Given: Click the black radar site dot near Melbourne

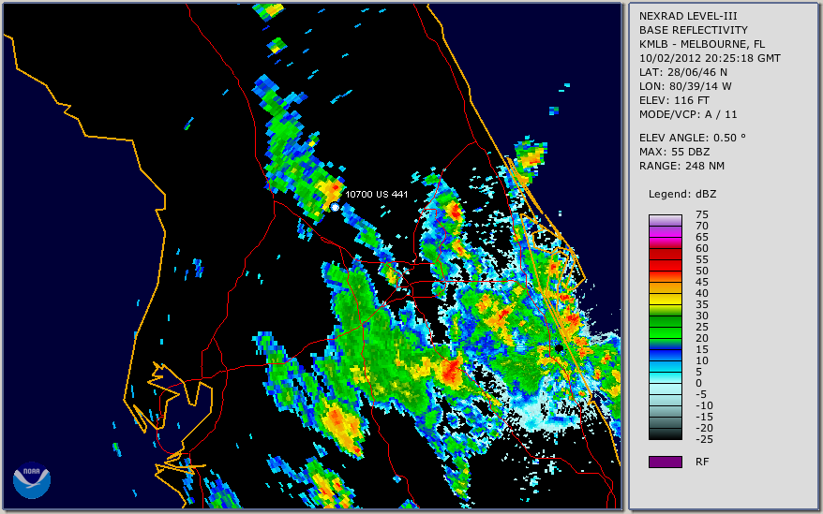Looking at the screenshot, I should [x=559, y=347].
